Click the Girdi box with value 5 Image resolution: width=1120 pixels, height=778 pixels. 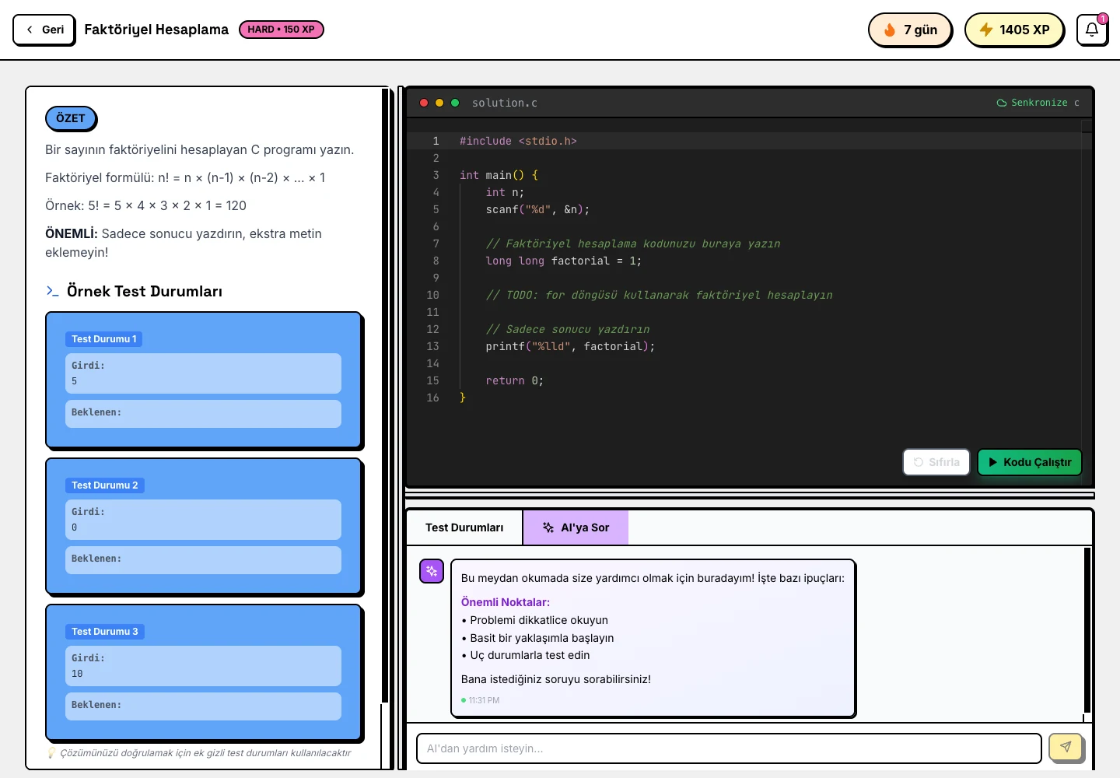(203, 373)
